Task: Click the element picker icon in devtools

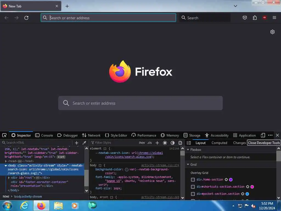Action: [x=4, y=135]
